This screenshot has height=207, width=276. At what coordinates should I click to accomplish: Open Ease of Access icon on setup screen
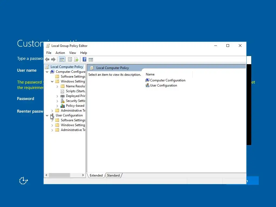click(x=23, y=181)
